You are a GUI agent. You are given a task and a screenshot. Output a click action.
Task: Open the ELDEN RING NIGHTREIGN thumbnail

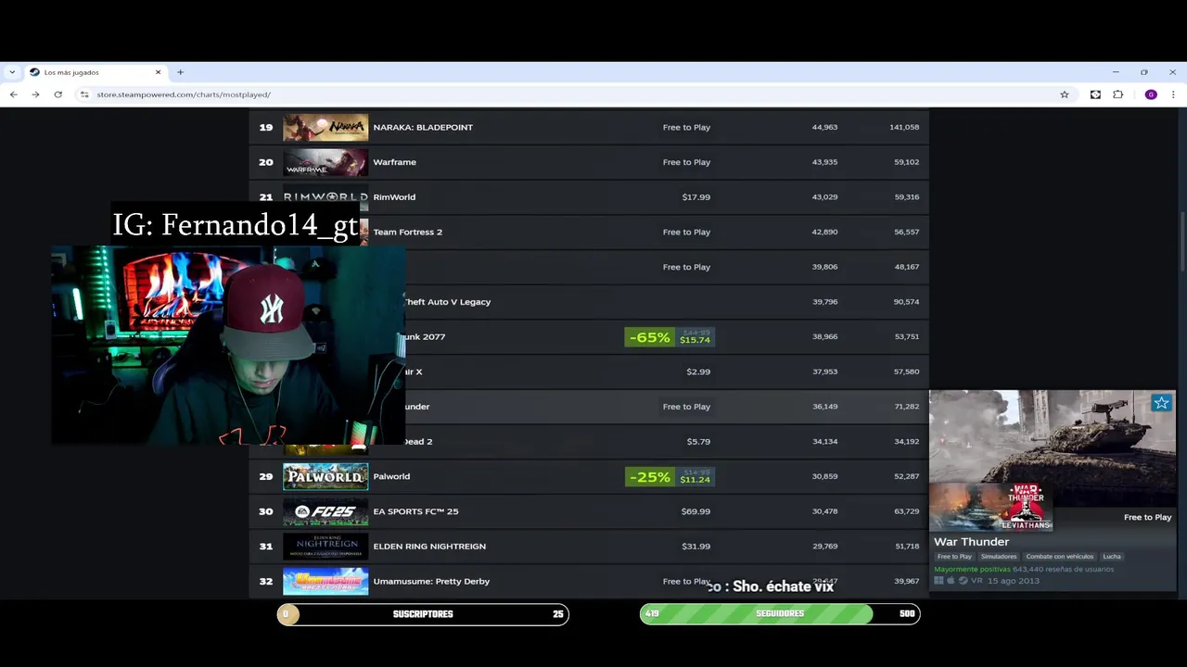point(325,547)
